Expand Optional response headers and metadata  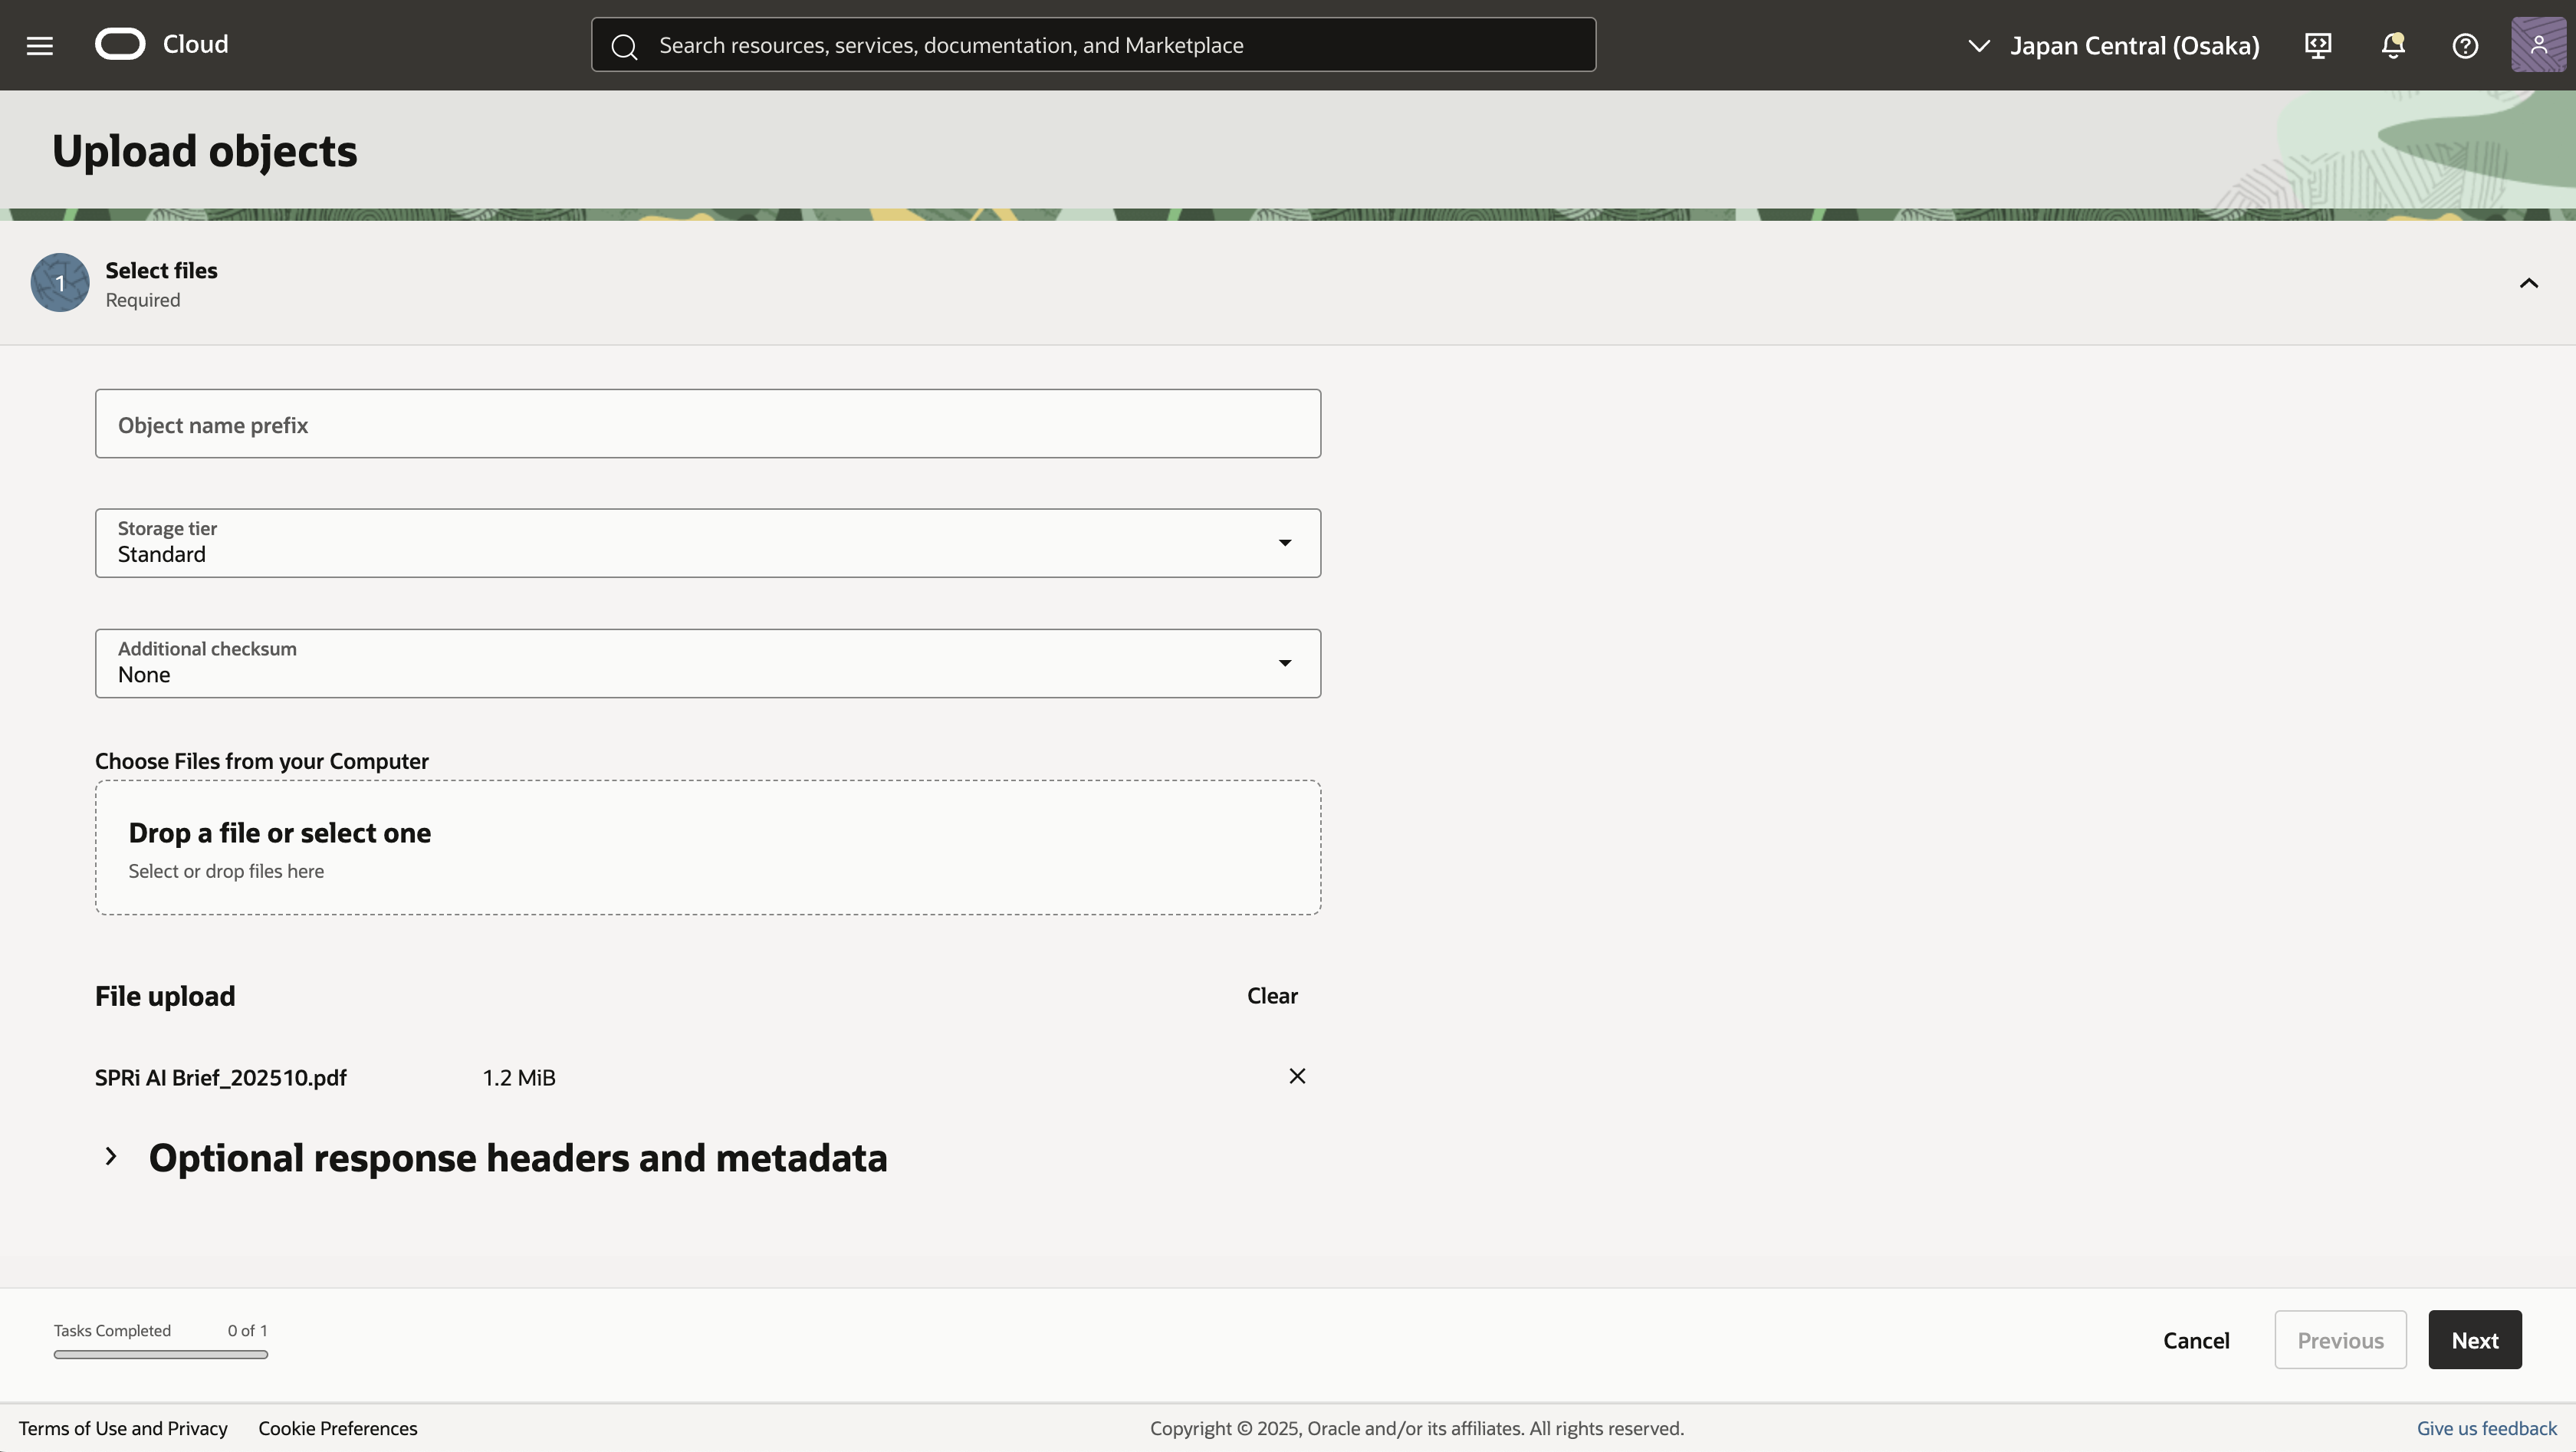point(111,1156)
